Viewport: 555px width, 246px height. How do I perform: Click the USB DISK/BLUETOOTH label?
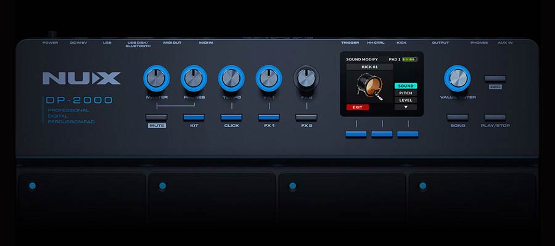[x=138, y=44]
